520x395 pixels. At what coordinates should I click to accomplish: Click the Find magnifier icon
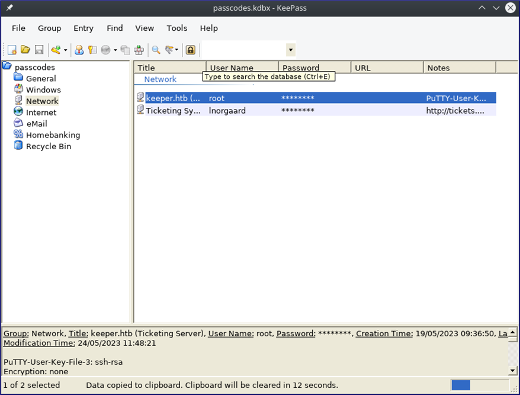(x=156, y=50)
